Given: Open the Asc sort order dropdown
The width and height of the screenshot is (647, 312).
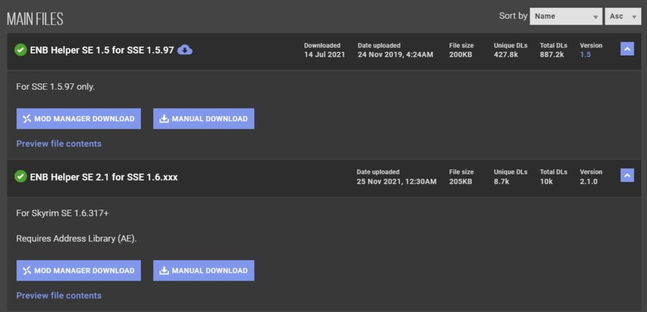Looking at the screenshot, I should pyautogui.click(x=623, y=16).
